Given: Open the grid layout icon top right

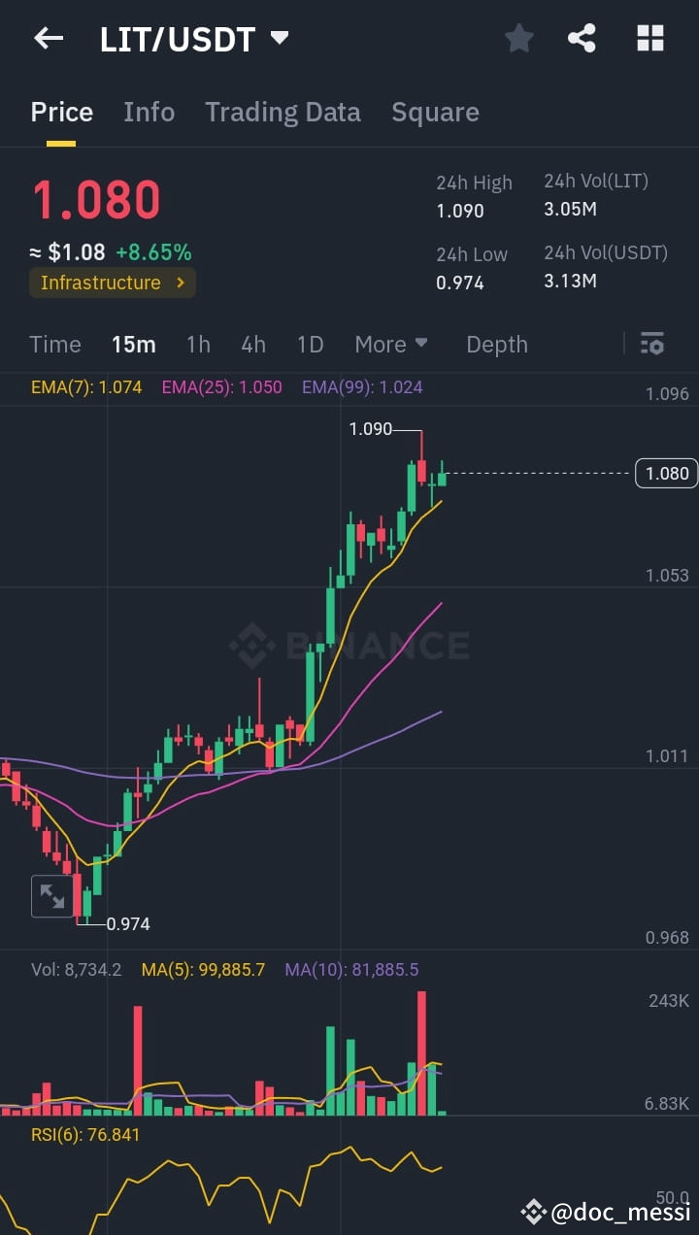Looking at the screenshot, I should (649, 38).
